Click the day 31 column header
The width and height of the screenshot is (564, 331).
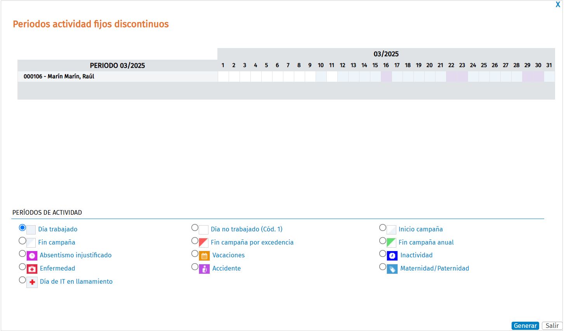(549, 65)
